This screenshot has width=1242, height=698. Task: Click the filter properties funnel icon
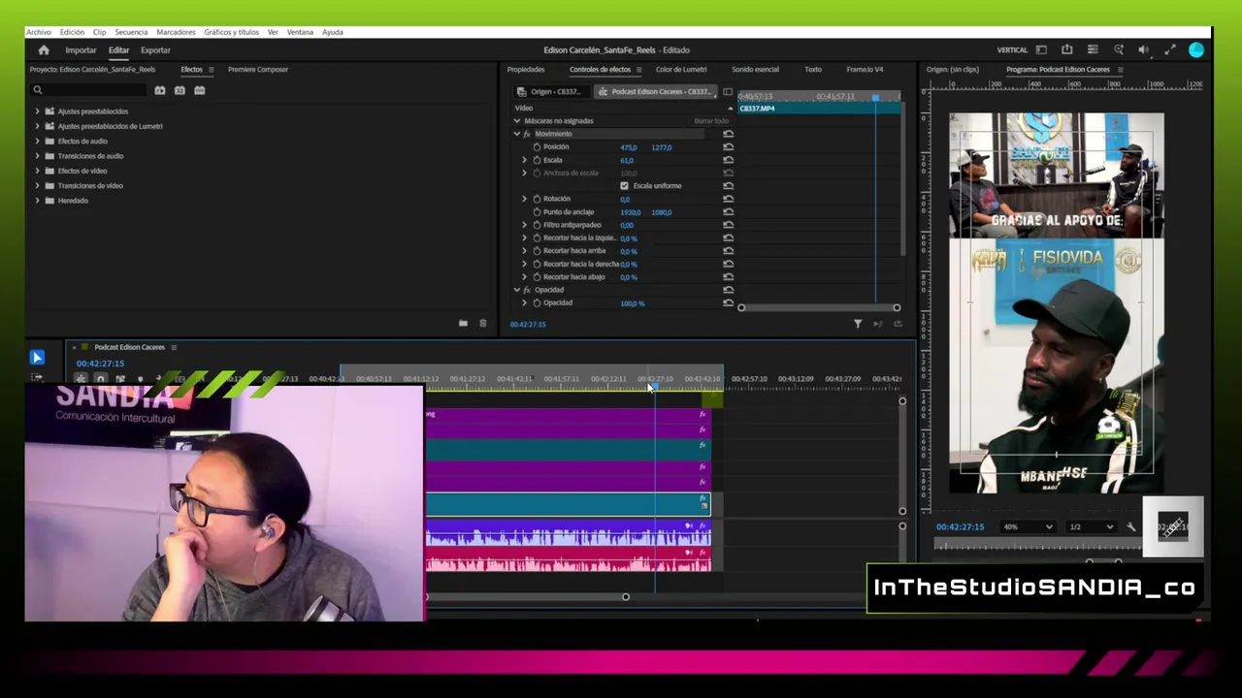pyautogui.click(x=858, y=324)
